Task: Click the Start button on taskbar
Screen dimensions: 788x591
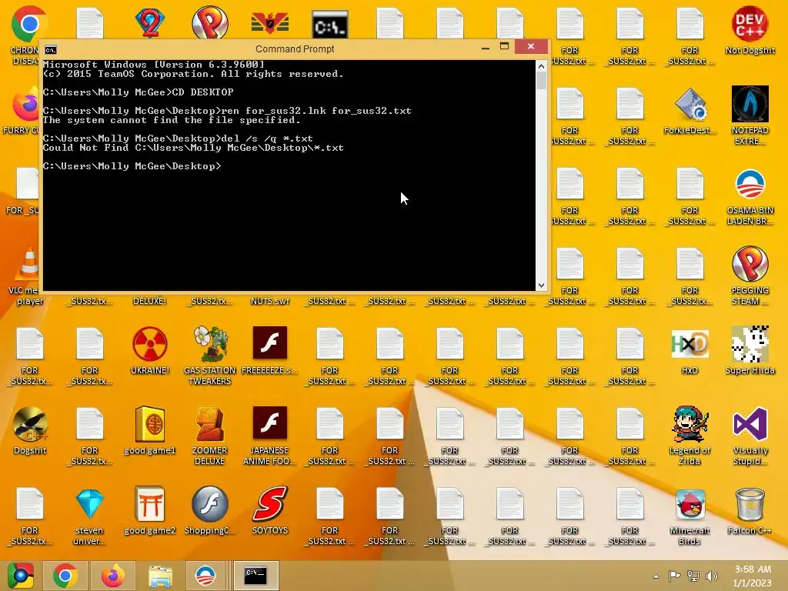Action: click(x=20, y=576)
